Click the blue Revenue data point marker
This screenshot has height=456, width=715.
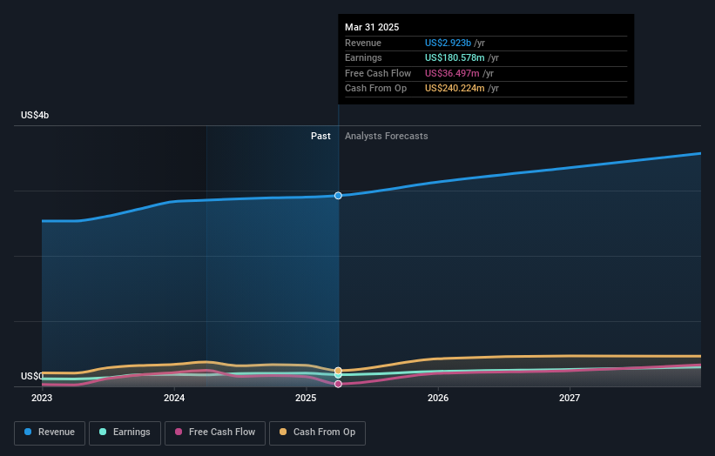click(x=338, y=196)
